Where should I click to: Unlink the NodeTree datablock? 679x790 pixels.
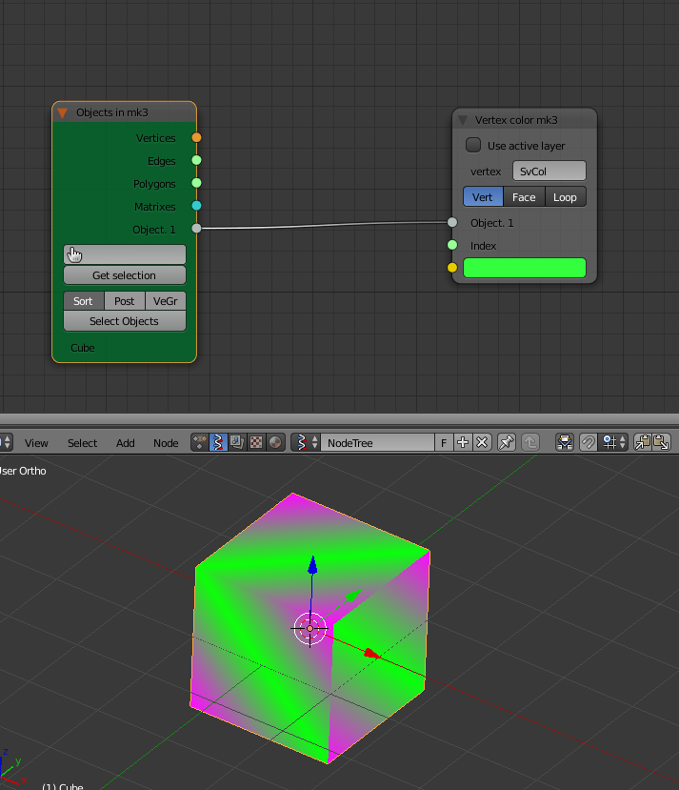click(x=482, y=442)
